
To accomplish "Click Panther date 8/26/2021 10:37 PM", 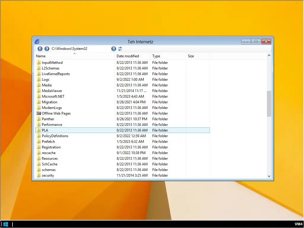I will (132, 119).
